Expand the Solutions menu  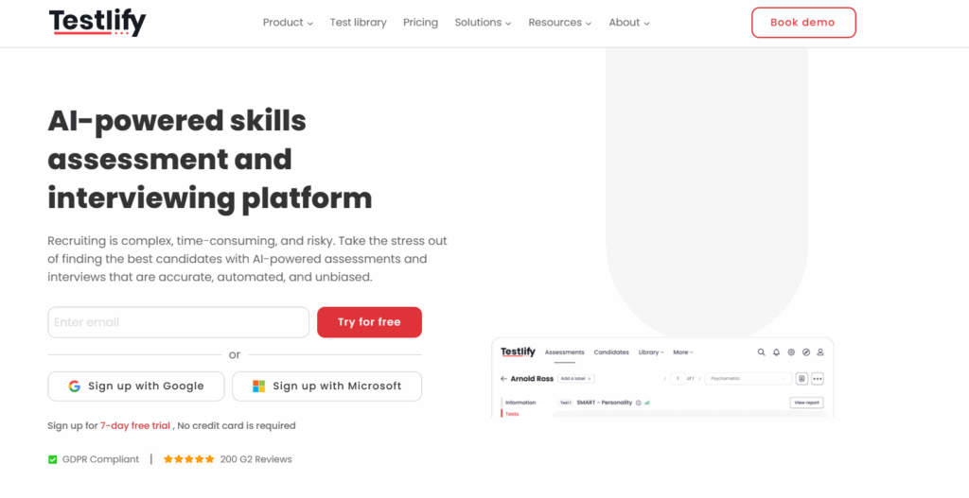pyautogui.click(x=484, y=23)
